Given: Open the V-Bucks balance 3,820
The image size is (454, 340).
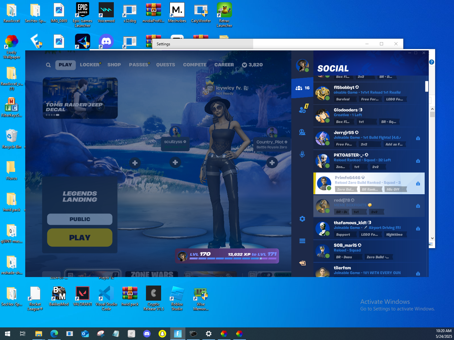Looking at the screenshot, I should (252, 65).
